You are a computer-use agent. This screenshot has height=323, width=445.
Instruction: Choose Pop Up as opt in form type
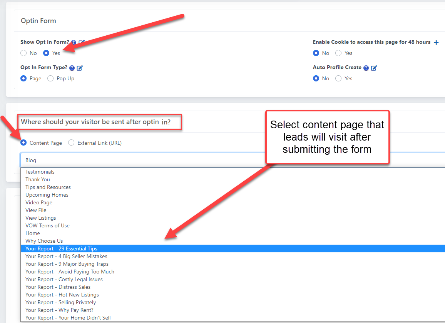[50, 78]
